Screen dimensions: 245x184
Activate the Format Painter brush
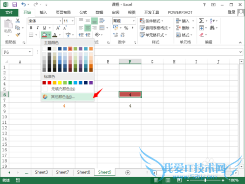(18, 35)
